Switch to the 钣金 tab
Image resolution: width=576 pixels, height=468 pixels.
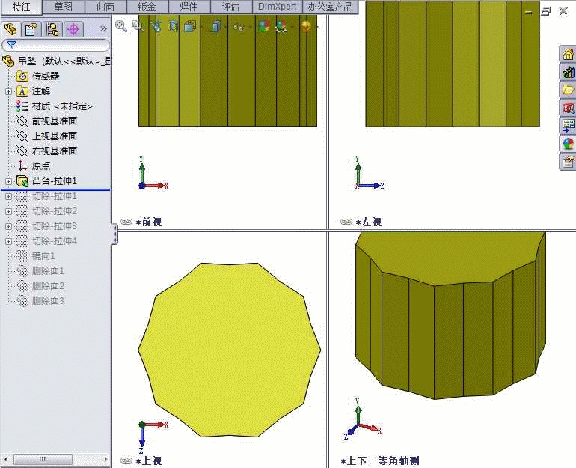point(147,7)
